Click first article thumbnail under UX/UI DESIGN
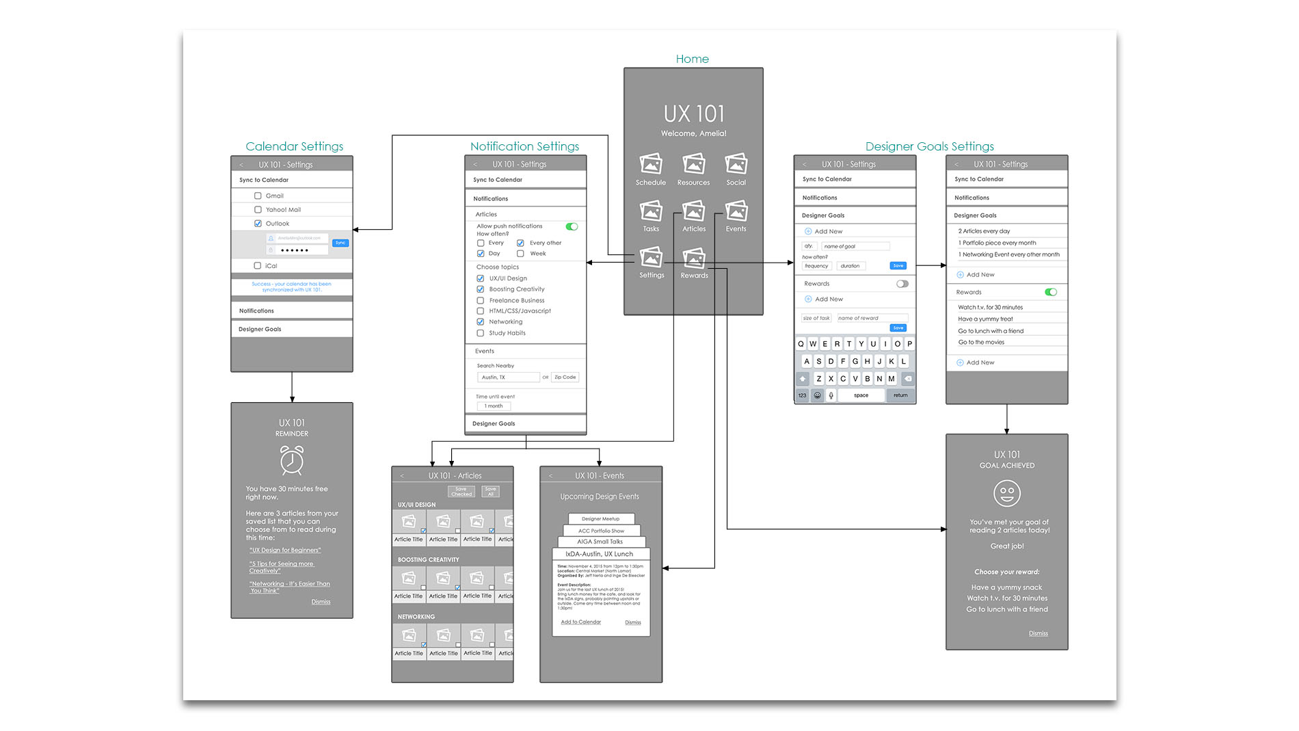This screenshot has width=1299, height=731. click(x=409, y=522)
